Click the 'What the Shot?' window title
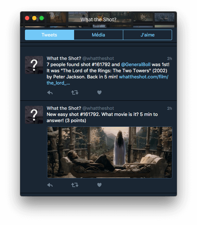This screenshot has height=225, width=197. coord(98,20)
